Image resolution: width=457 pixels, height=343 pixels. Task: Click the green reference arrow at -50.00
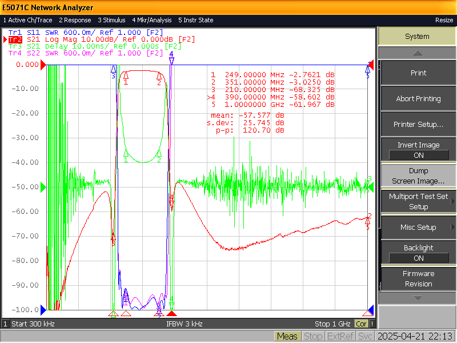(x=43, y=187)
